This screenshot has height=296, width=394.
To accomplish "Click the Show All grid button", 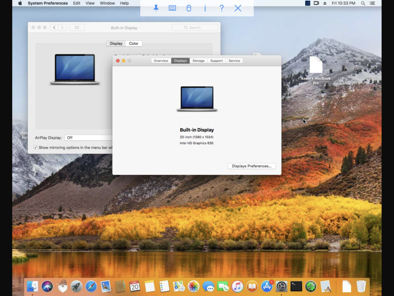I will [77, 28].
